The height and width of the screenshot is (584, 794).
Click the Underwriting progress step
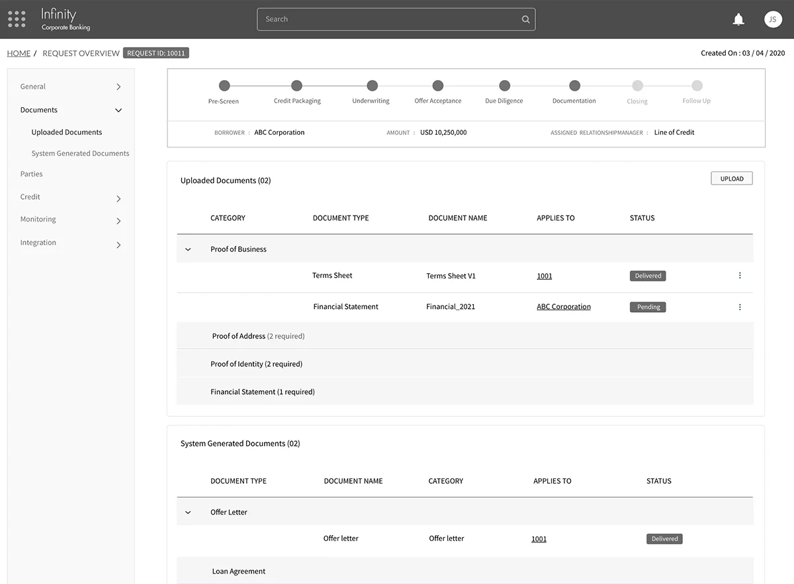[372, 86]
